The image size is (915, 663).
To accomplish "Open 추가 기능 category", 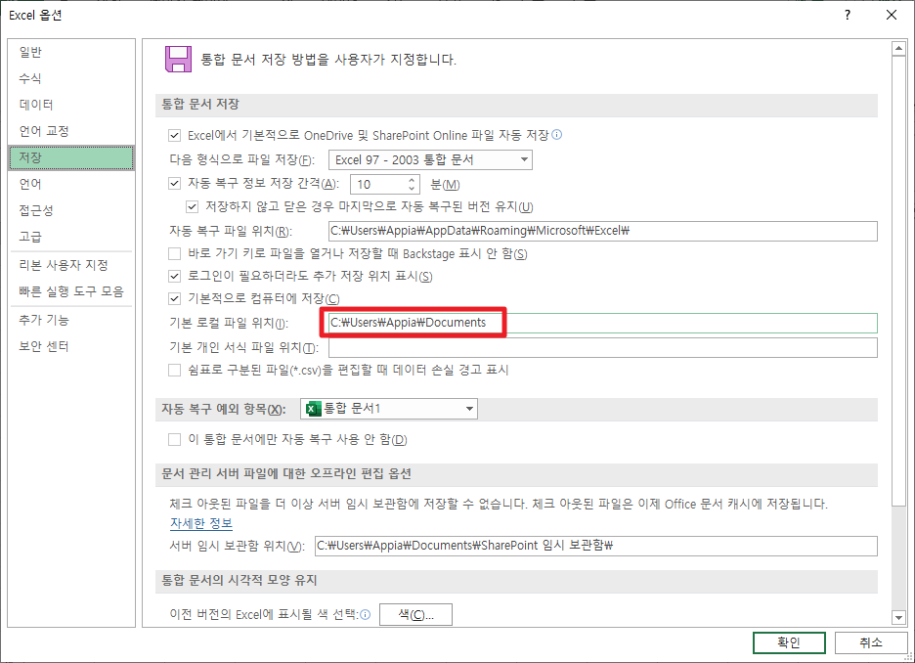I will click(x=71, y=320).
